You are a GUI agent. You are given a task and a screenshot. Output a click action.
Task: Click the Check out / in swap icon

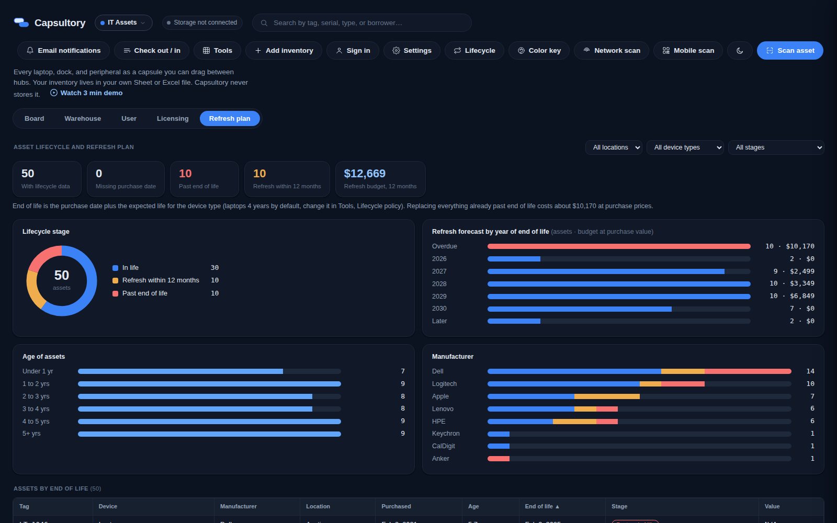pos(127,51)
